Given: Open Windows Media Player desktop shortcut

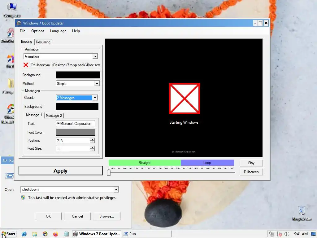Looking at the screenshot, I should click(x=8, y=114).
